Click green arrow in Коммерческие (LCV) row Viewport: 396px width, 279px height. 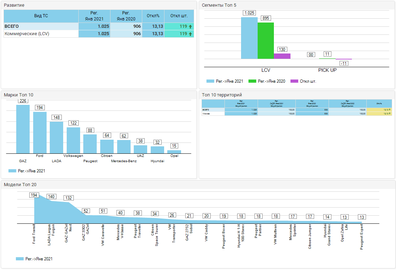190,34
